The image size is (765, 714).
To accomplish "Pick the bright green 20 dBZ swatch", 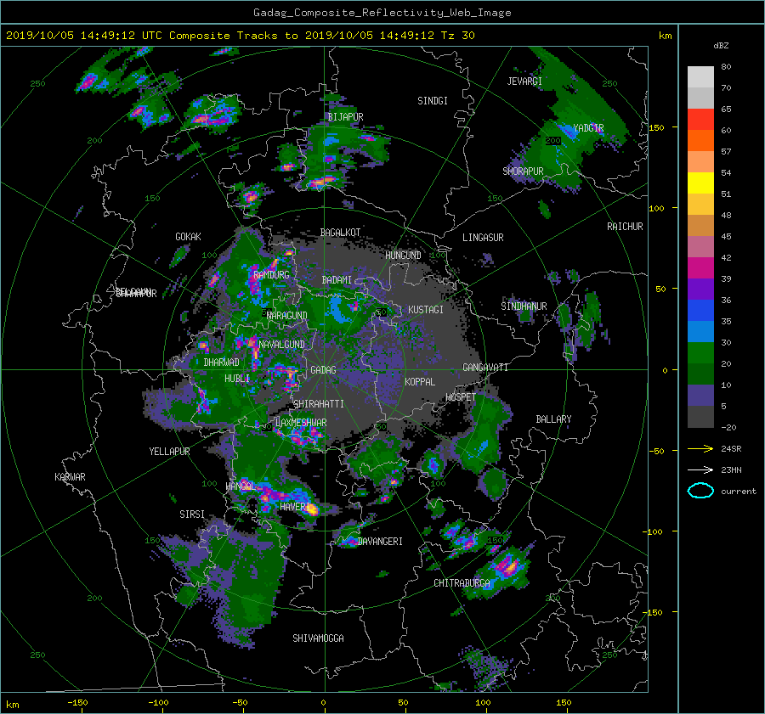I will (x=700, y=353).
